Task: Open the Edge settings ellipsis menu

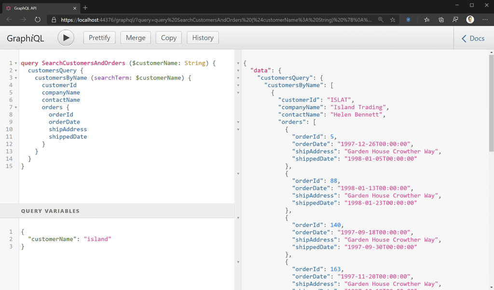Action: point(485,19)
